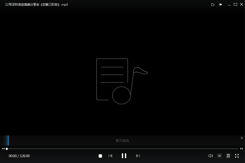Seek to the middle of progress bar

pos(122,149)
